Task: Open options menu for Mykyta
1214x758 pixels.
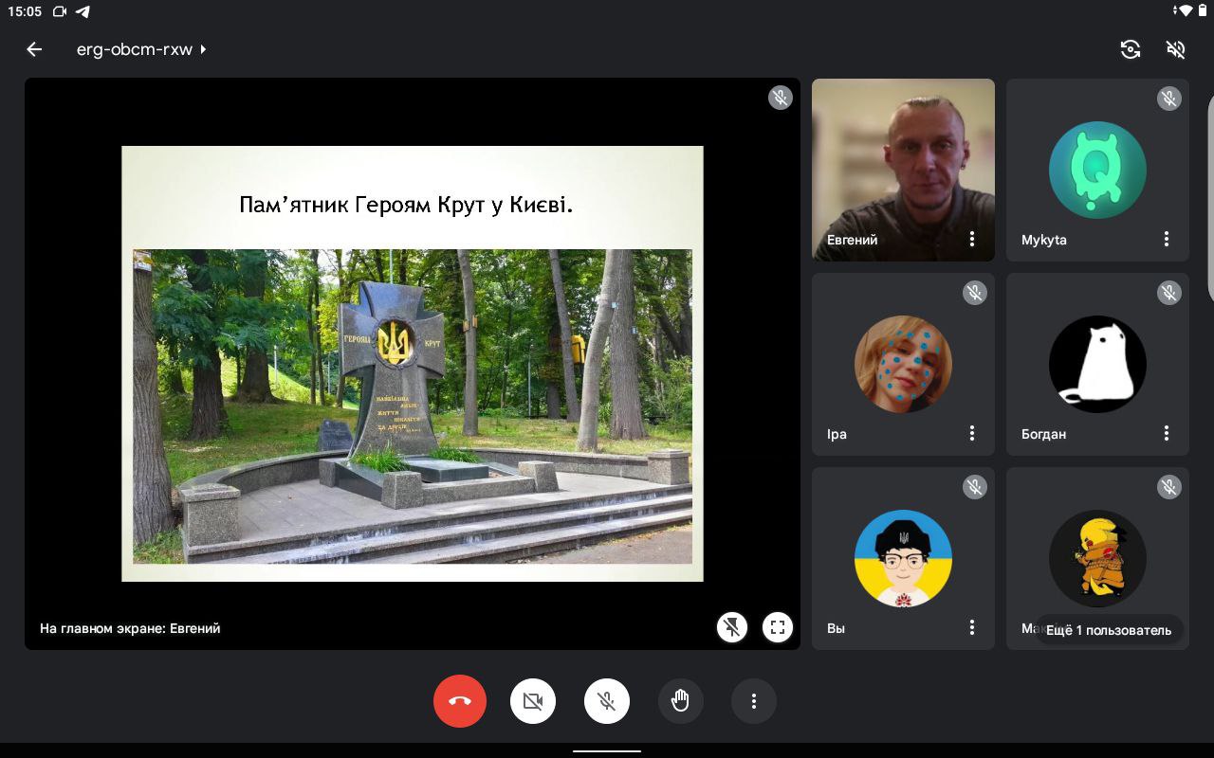Action: tap(1167, 240)
